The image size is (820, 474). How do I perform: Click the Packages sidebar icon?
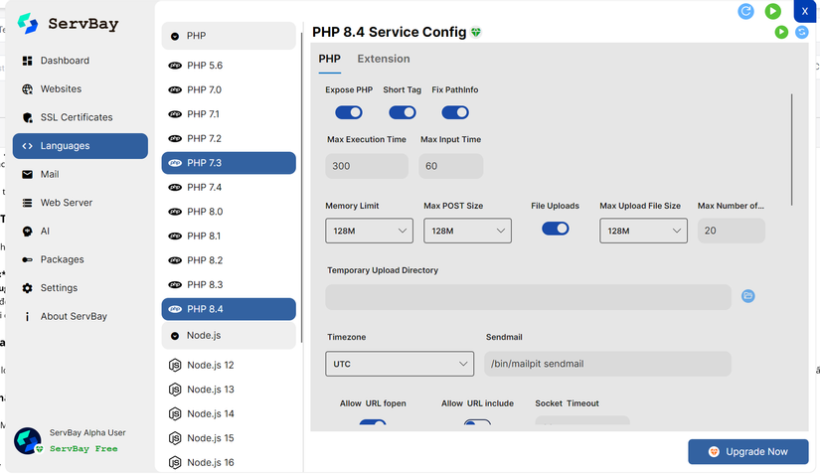(27, 259)
